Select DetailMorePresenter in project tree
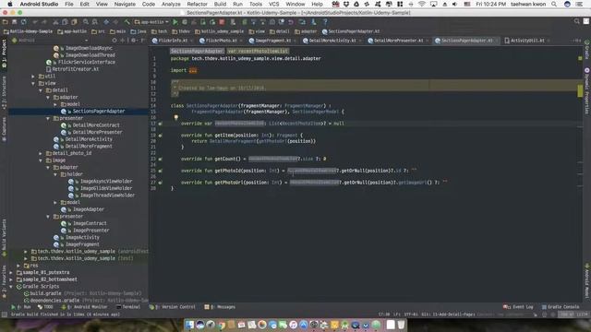591x332 pixels. coord(97,132)
